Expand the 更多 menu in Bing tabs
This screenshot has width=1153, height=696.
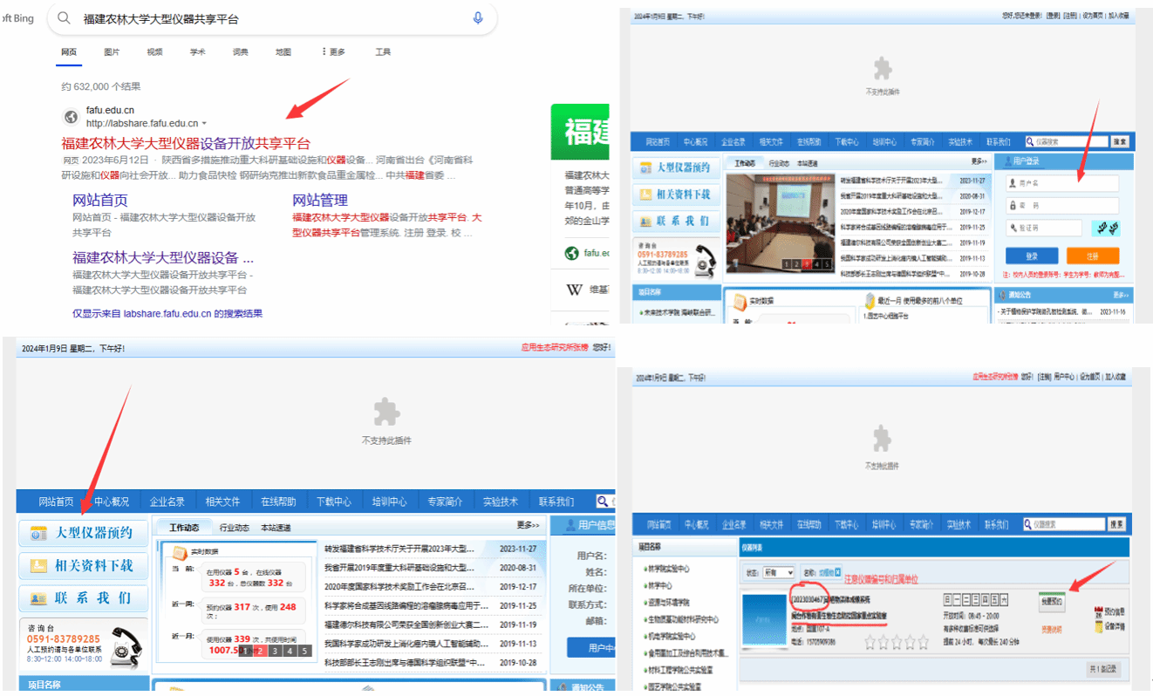click(x=333, y=52)
